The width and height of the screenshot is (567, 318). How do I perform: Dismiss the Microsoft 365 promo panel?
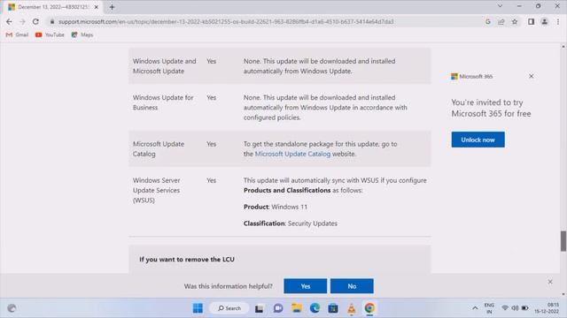tap(532, 76)
